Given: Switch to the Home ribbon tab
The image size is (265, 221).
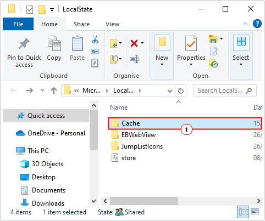Looking at the screenshot, I should [49, 24].
